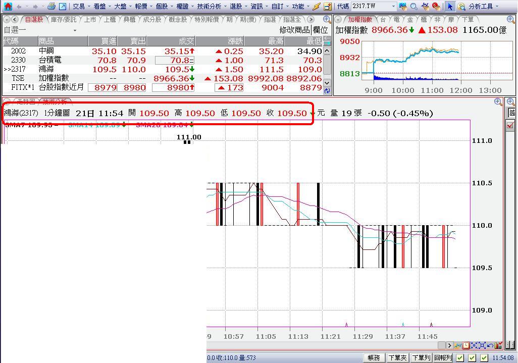Click the lightning bolt quick-order icon
Image resolution: width=518 pixels, height=363 pixels.
point(317,6)
